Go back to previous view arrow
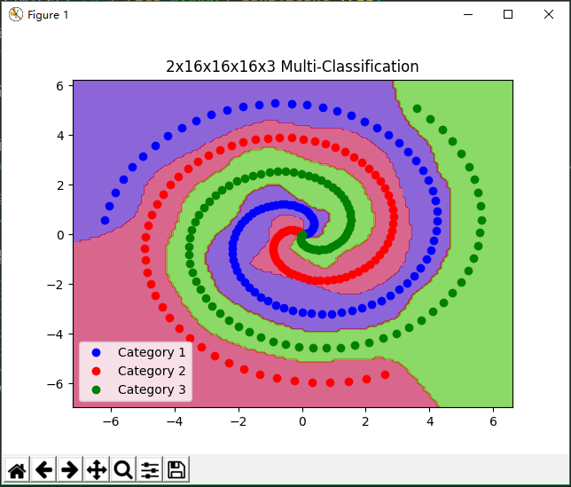Image resolution: width=571 pixels, height=487 pixels. click(43, 470)
